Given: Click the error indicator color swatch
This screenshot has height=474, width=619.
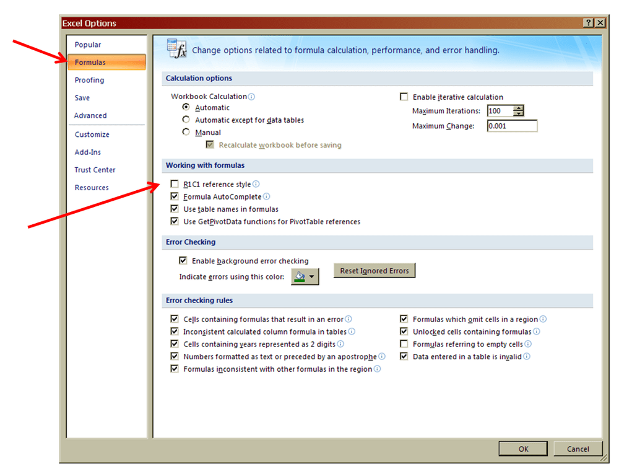Looking at the screenshot, I should tap(300, 276).
